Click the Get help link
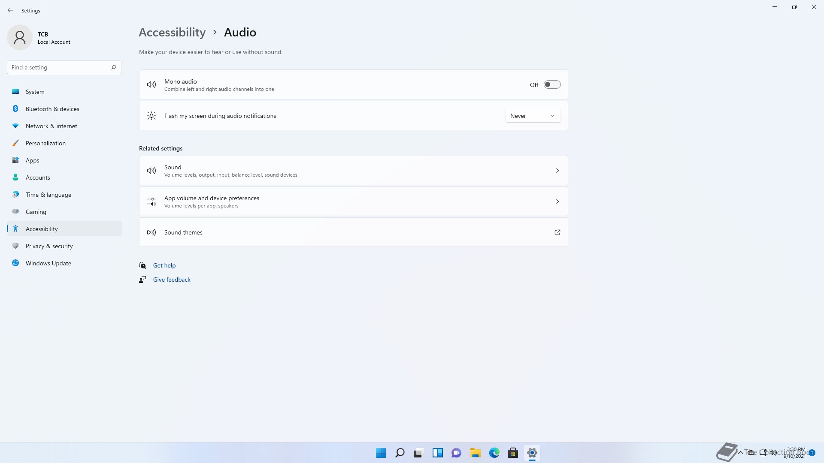The height and width of the screenshot is (463, 824). click(x=164, y=265)
